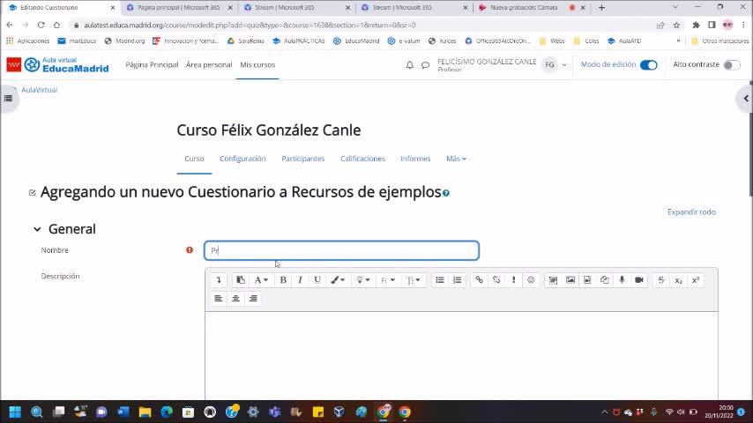Viewport: 753px width, 423px height.
Task: Apply underline formatting in description editor
Action: coord(317,280)
